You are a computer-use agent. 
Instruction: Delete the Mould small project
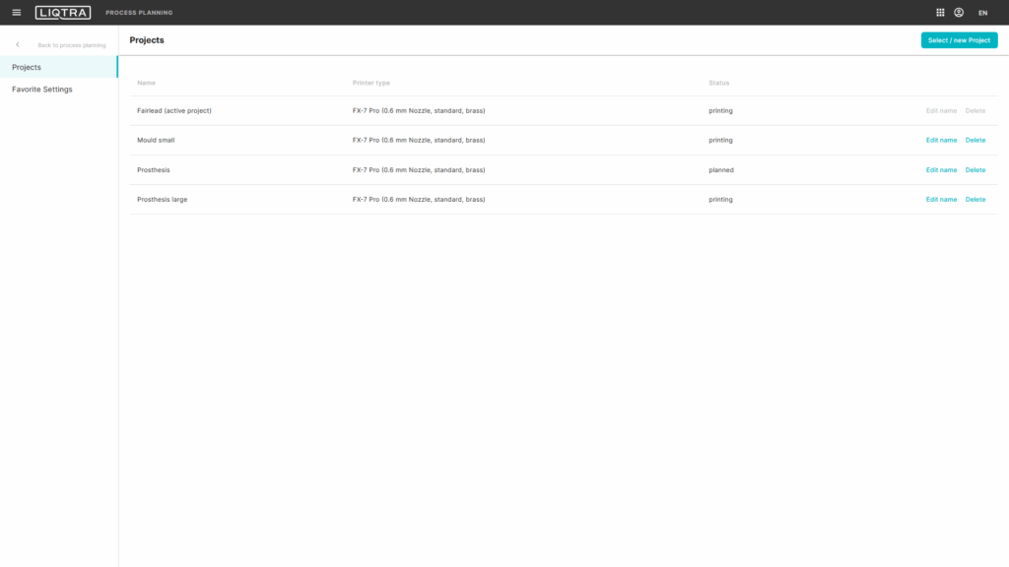coord(975,141)
